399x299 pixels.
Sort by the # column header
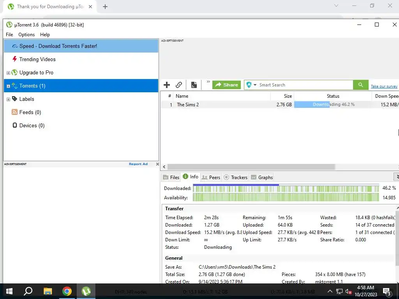click(169, 96)
